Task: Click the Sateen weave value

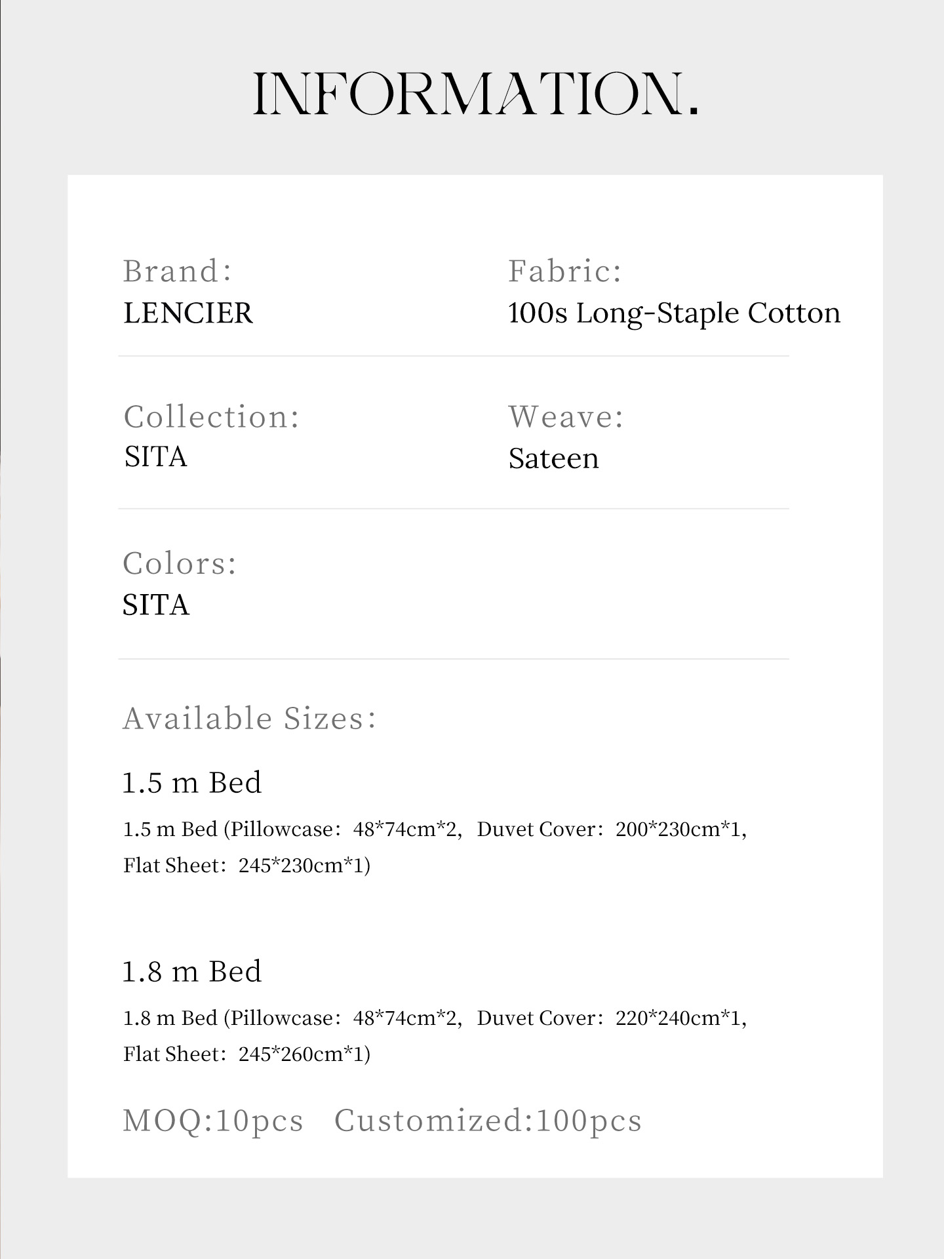Action: tap(554, 458)
